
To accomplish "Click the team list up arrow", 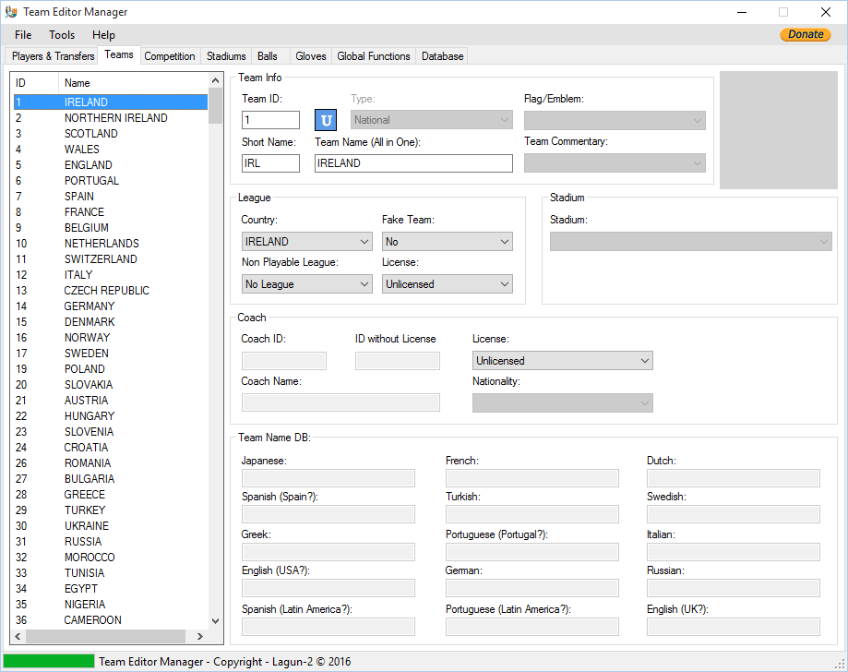I will (x=215, y=80).
